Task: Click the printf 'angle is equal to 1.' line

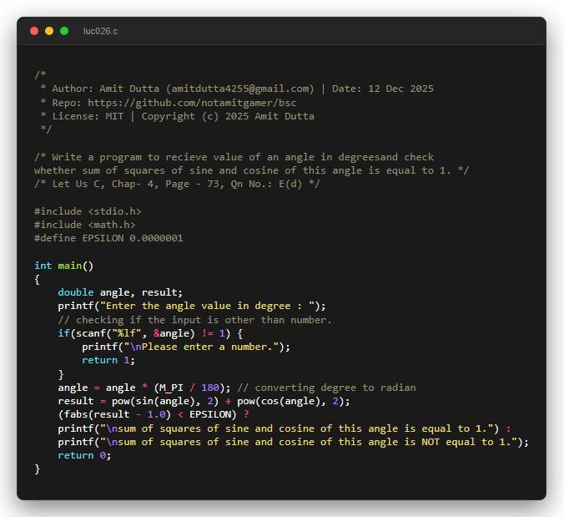Action: 285,428
